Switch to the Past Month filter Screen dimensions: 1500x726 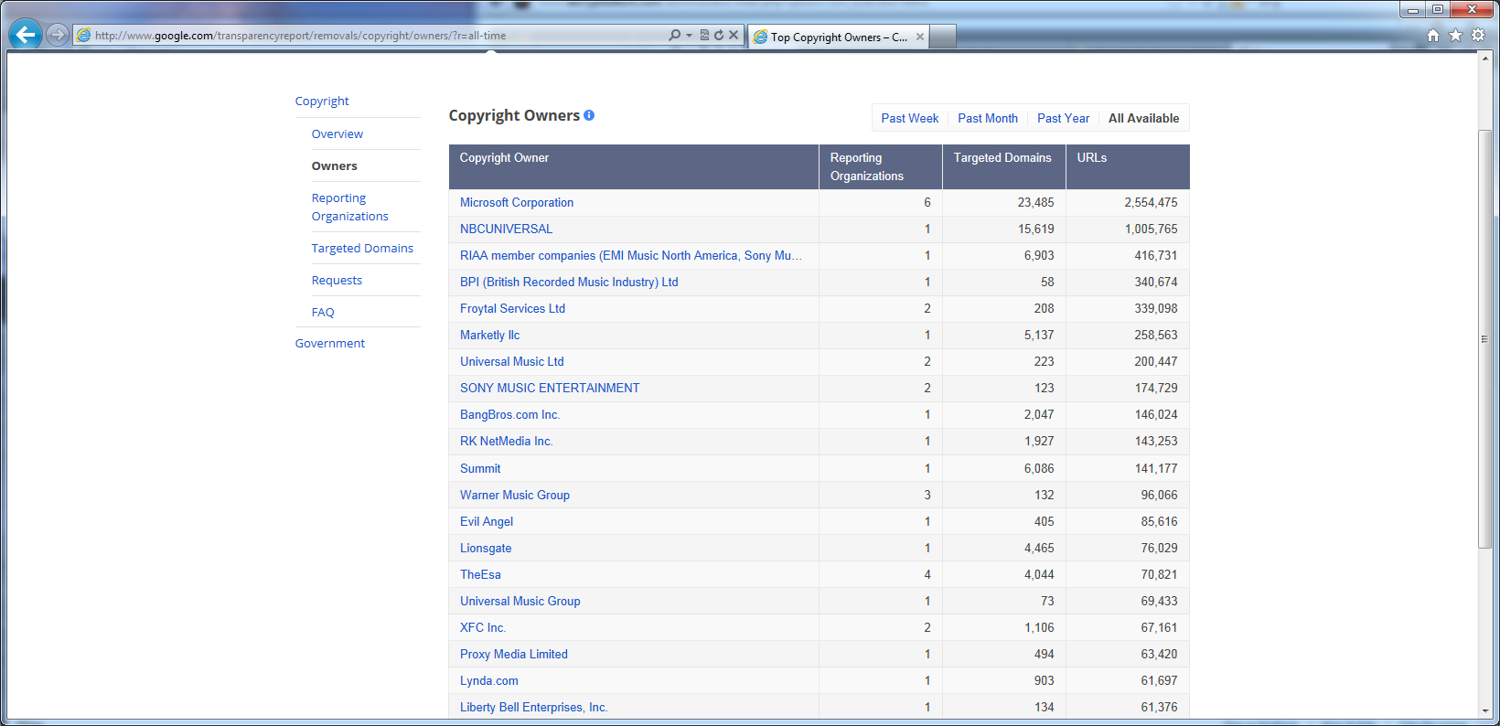(988, 118)
